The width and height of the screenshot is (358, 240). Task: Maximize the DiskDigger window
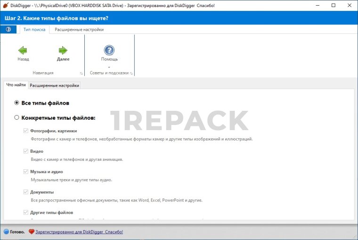click(334, 5)
